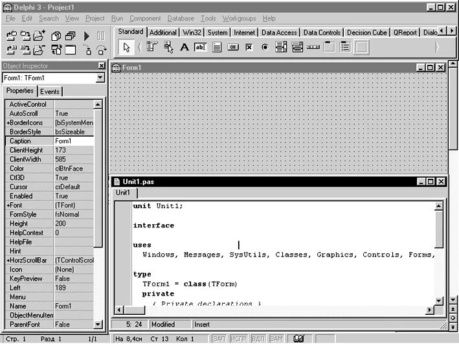Pick the RadioButton component icon
This screenshot has width=459, height=344.
[x=265, y=47]
